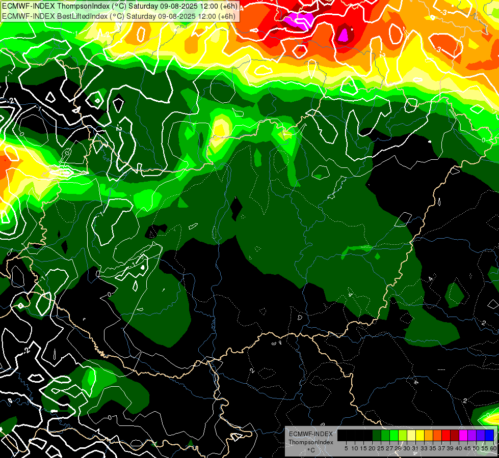Viewport: 499px width, 458px height.
Task: Click legend scale value 25
Action: coord(381,448)
